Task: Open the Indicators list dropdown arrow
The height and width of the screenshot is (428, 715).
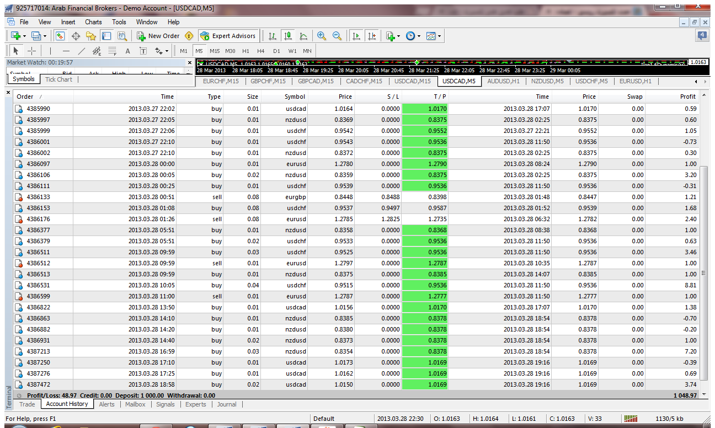Action: tap(399, 36)
